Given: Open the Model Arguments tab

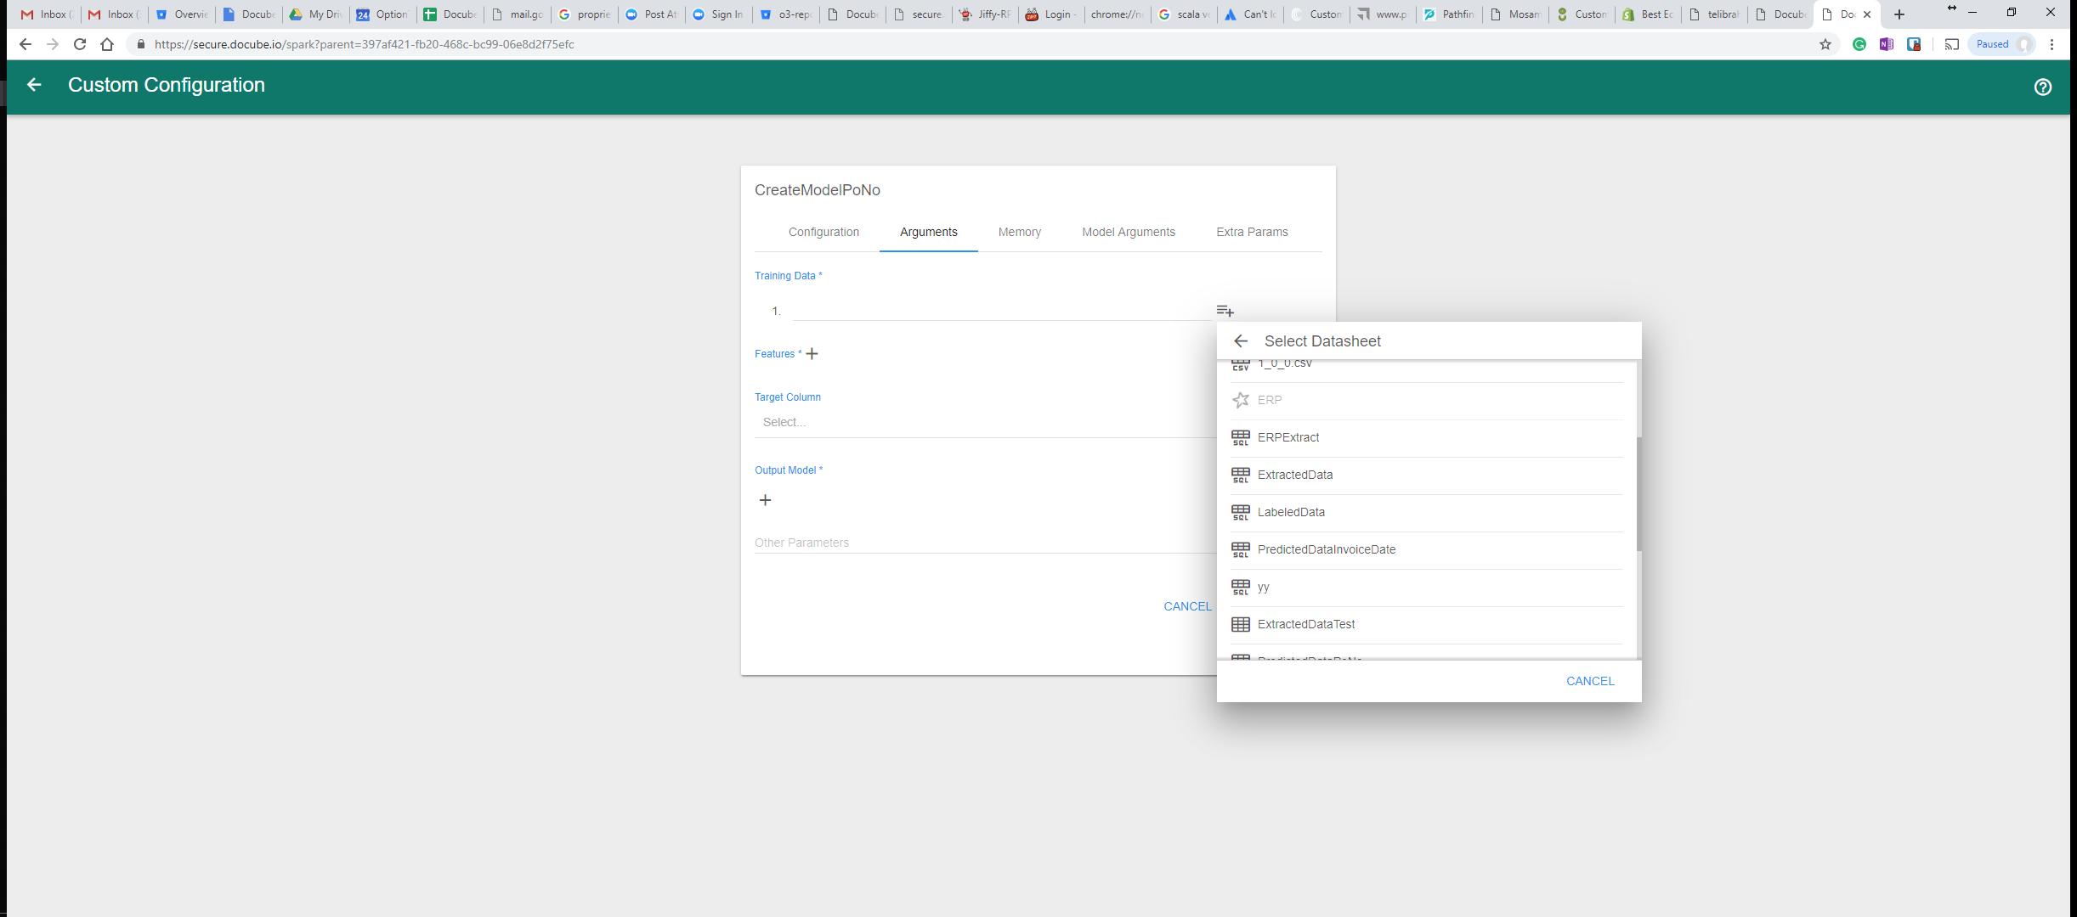Looking at the screenshot, I should 1128,232.
